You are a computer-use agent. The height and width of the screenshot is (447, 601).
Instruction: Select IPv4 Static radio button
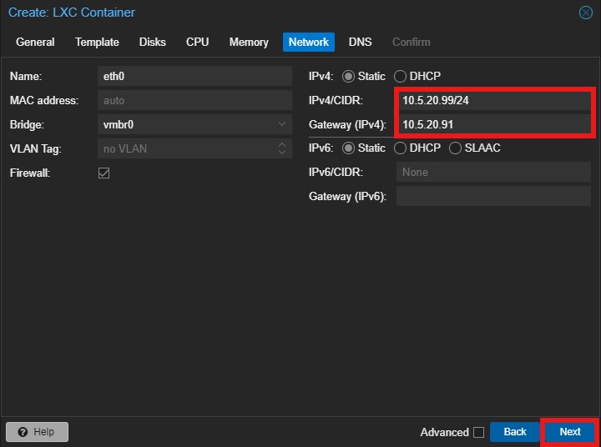click(x=348, y=76)
